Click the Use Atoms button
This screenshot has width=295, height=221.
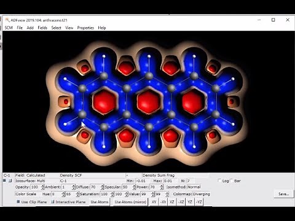point(100,202)
